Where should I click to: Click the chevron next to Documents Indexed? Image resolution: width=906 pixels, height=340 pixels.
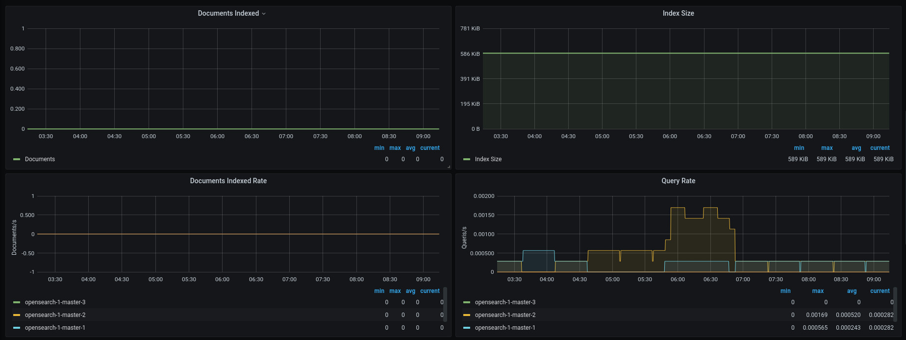tap(264, 14)
